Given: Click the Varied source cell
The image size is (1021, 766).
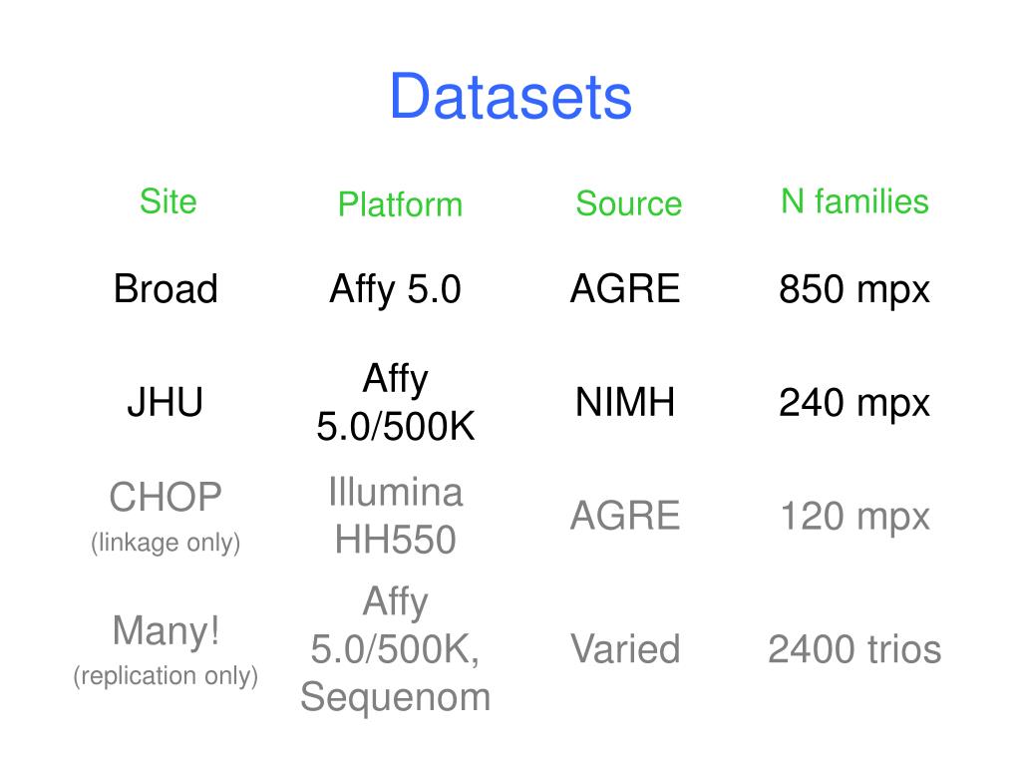Looking at the screenshot, I should pyautogui.click(x=625, y=648).
